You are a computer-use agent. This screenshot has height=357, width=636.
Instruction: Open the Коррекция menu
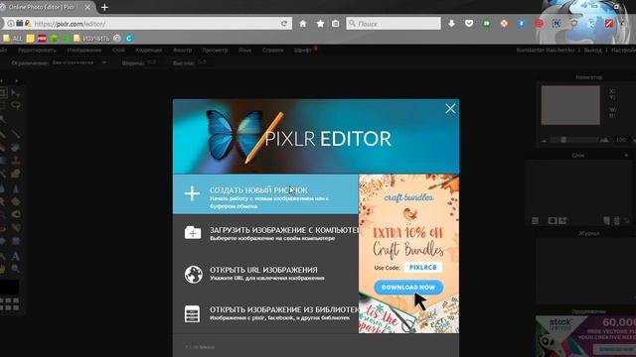(149, 51)
